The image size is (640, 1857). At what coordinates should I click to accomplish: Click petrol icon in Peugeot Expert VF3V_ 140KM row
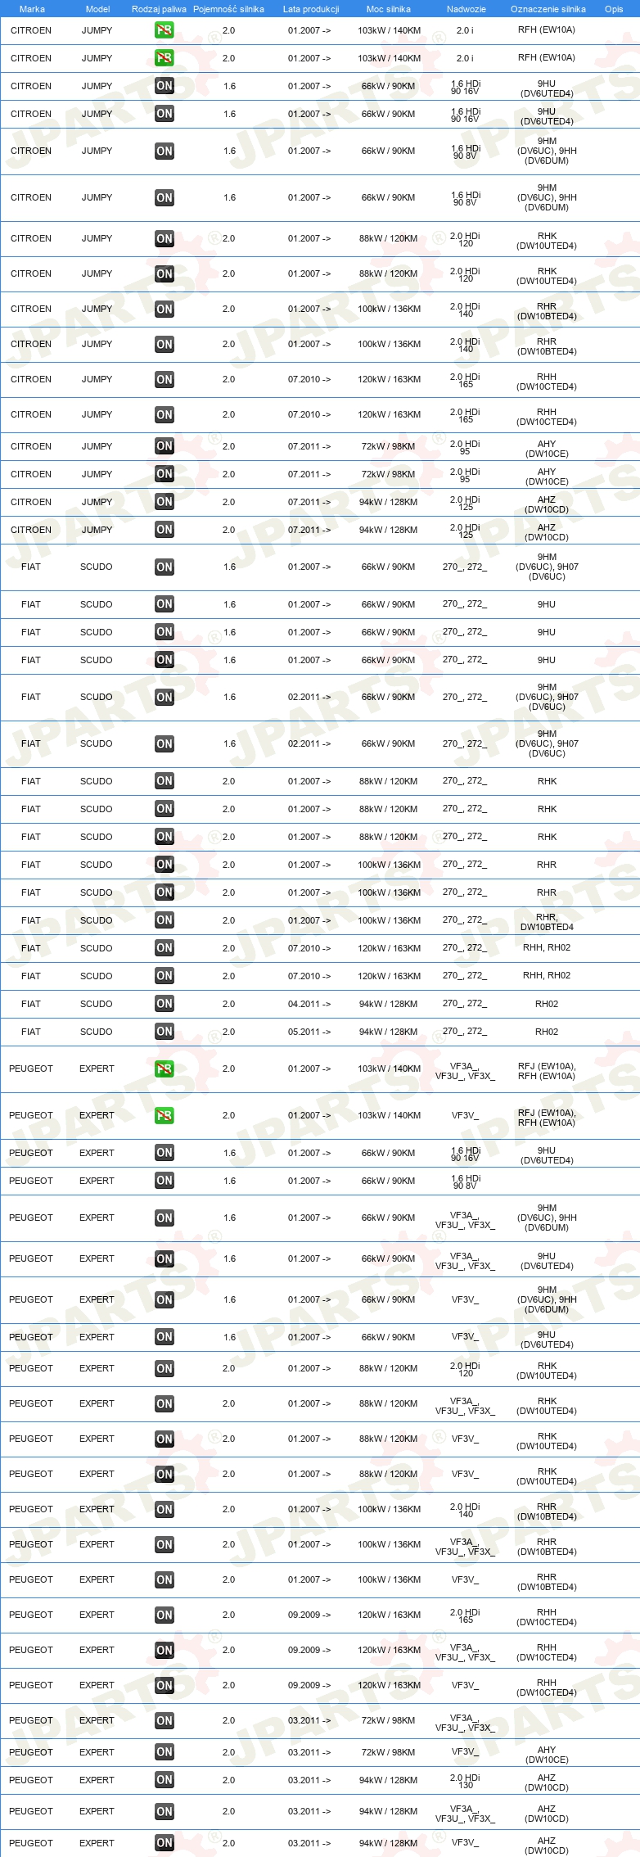165,1115
